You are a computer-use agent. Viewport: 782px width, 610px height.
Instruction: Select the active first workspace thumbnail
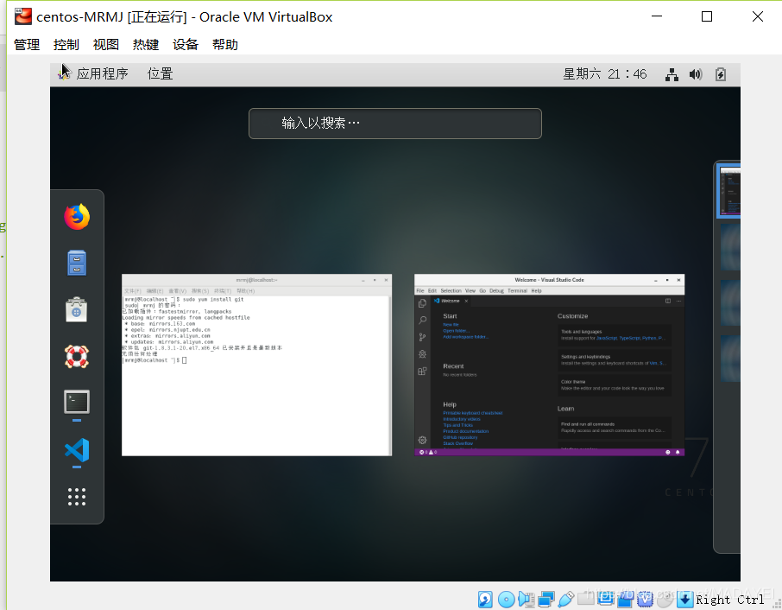point(729,191)
